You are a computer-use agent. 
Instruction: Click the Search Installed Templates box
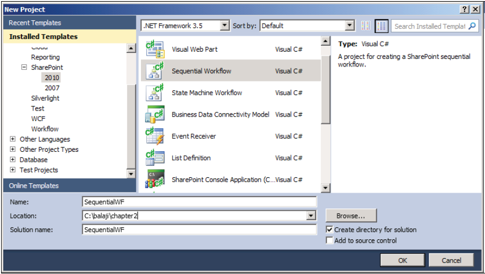click(x=430, y=26)
